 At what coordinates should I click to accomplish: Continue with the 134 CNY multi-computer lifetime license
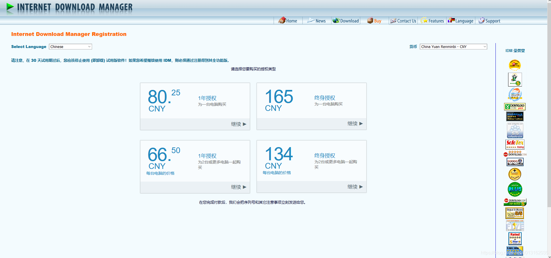pyautogui.click(x=355, y=187)
